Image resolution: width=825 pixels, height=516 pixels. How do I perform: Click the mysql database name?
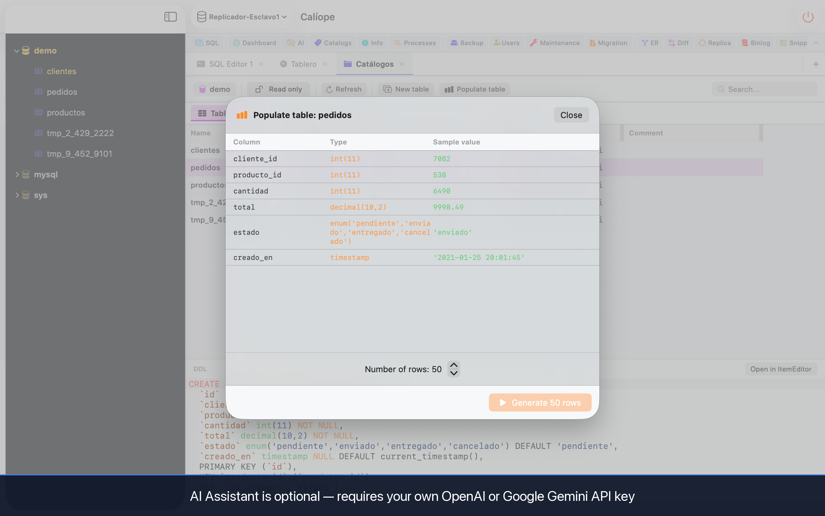coord(46,174)
